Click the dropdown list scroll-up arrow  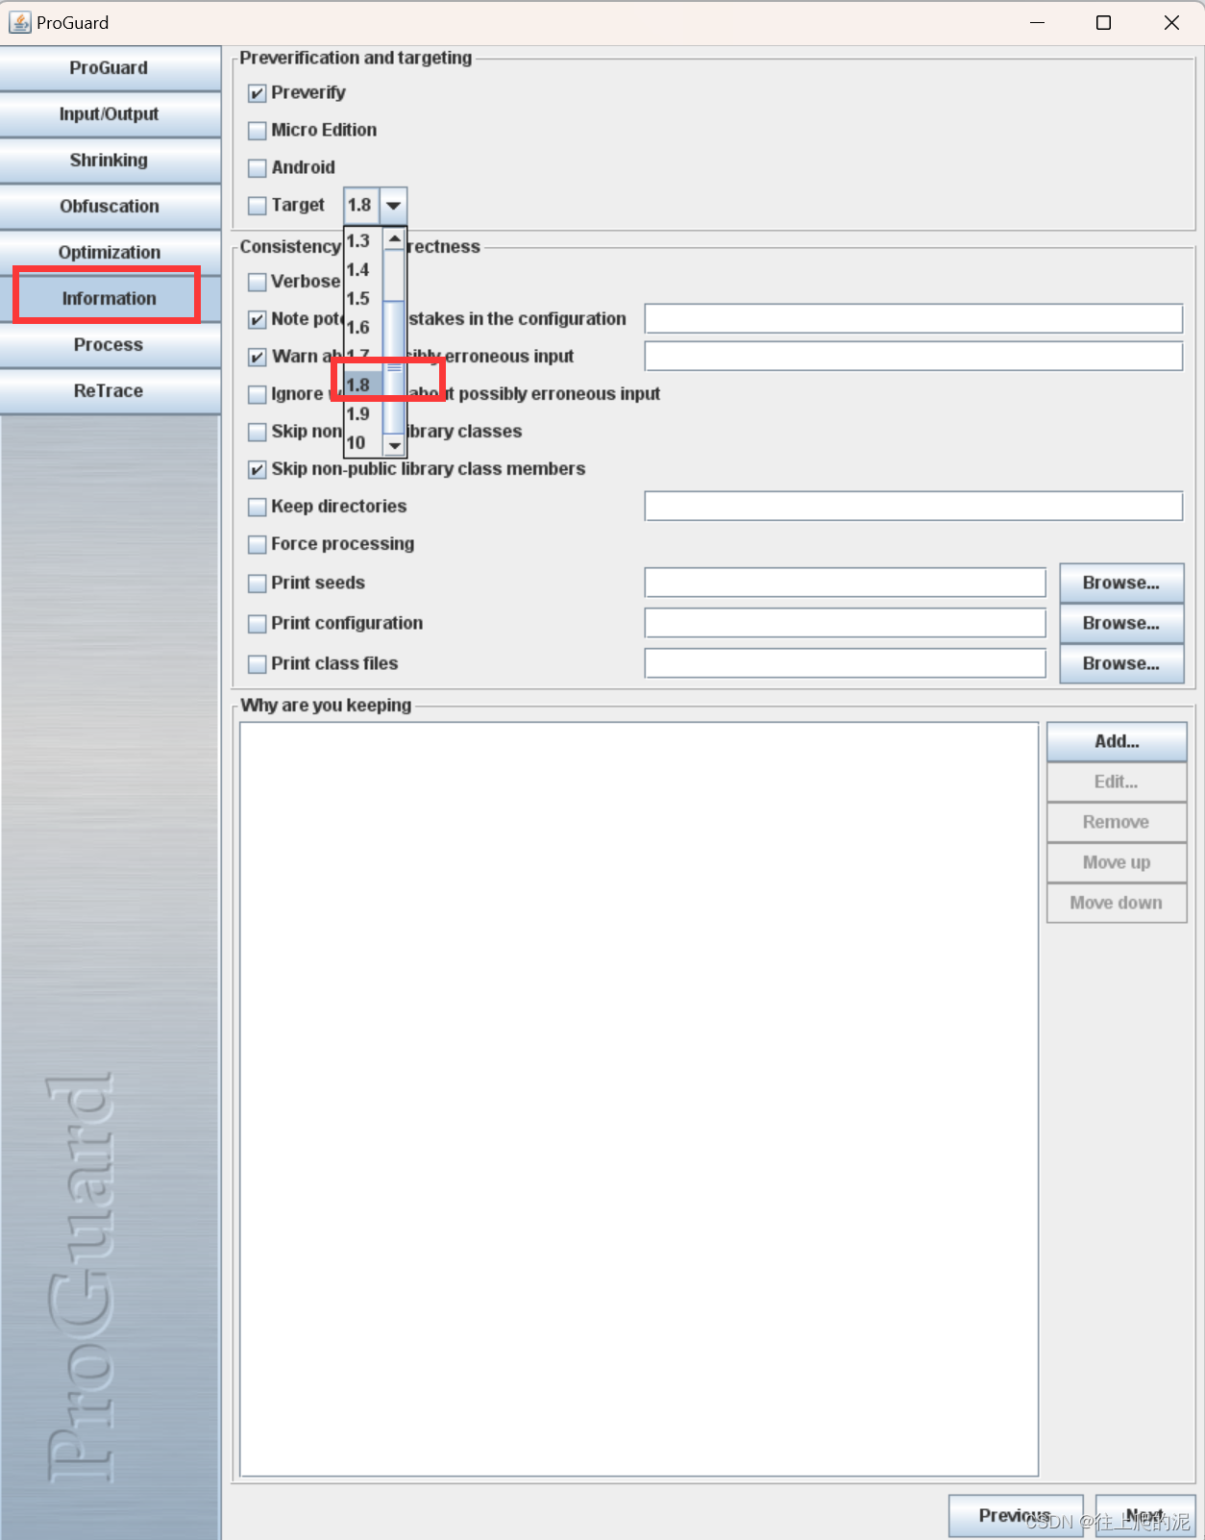click(x=395, y=238)
